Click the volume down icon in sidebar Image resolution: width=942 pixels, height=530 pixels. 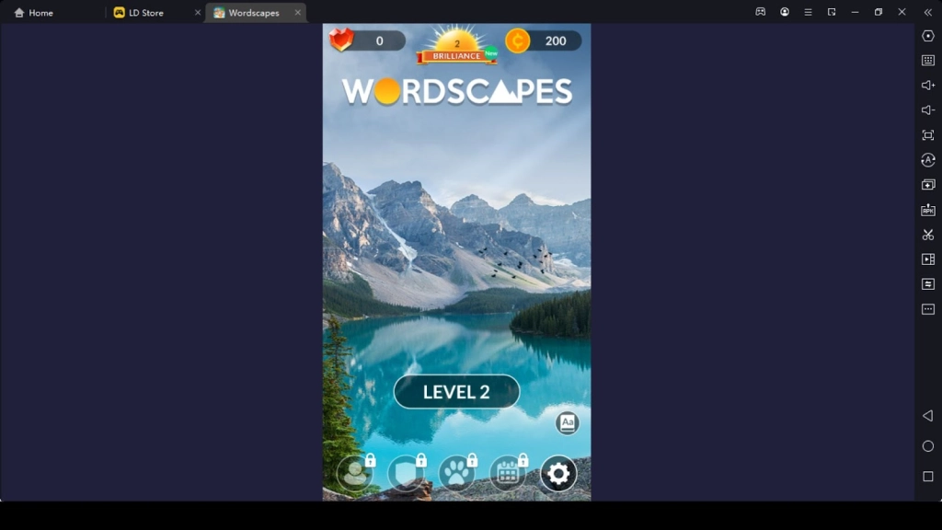click(928, 110)
